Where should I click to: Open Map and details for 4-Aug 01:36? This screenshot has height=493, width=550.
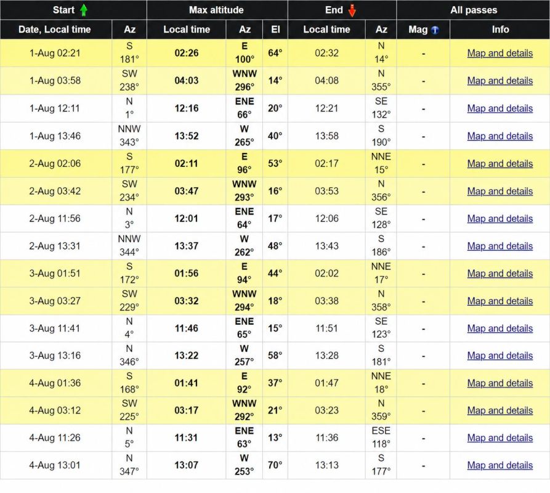click(500, 383)
